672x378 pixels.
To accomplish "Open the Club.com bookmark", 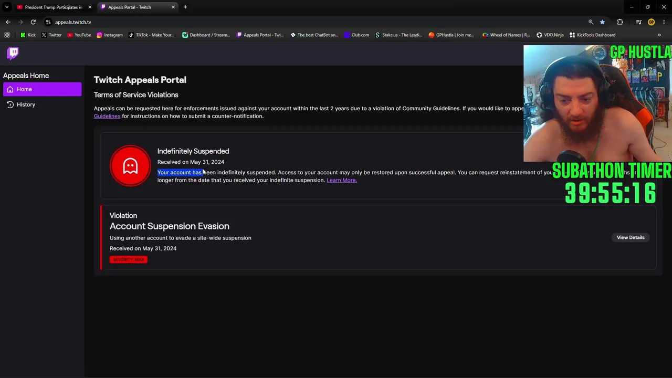I will pos(356,35).
